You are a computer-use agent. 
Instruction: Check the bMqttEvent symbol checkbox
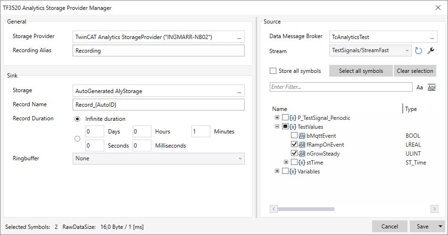pos(294,136)
